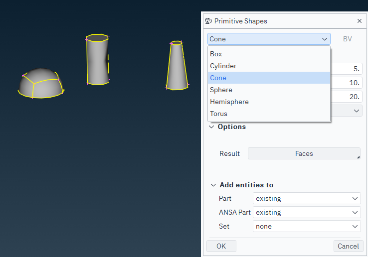Click the input field showing 5.
The height and width of the screenshot is (257, 368).
[347, 69]
